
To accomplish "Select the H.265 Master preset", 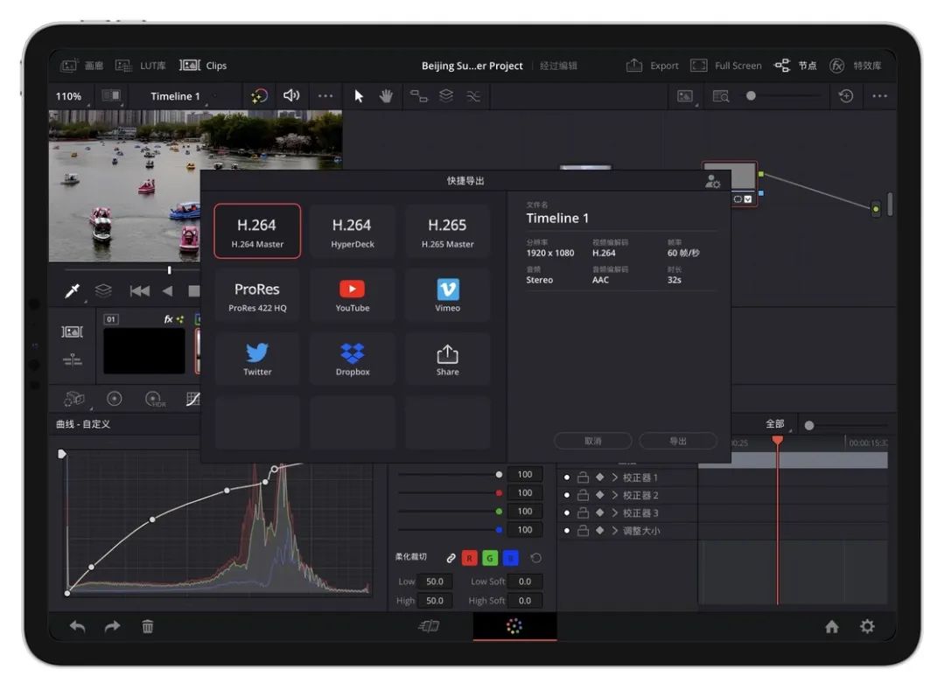I will pyautogui.click(x=447, y=231).
